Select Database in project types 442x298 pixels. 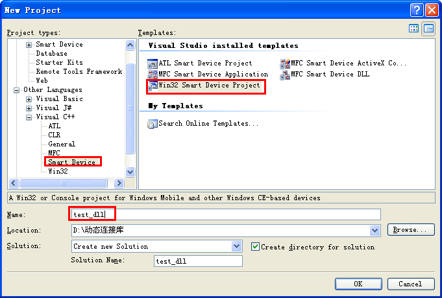51,54
